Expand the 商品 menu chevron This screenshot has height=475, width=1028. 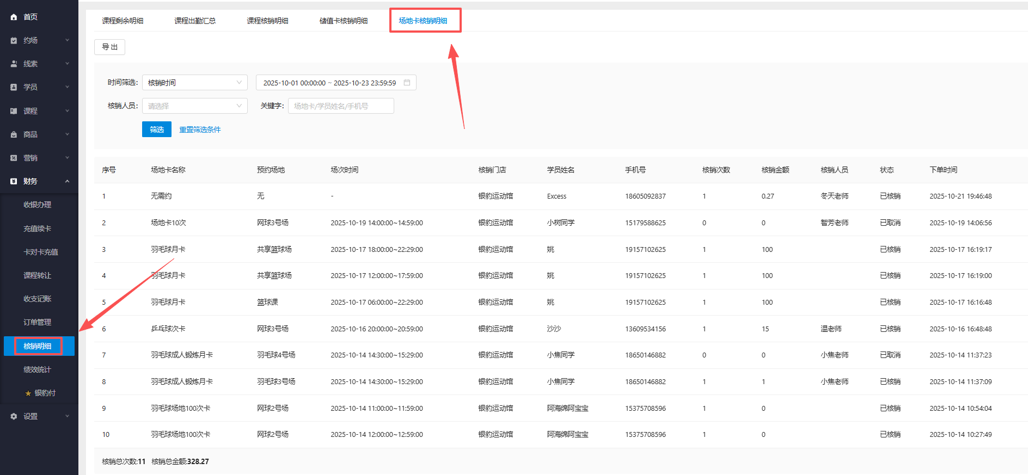[x=68, y=134]
